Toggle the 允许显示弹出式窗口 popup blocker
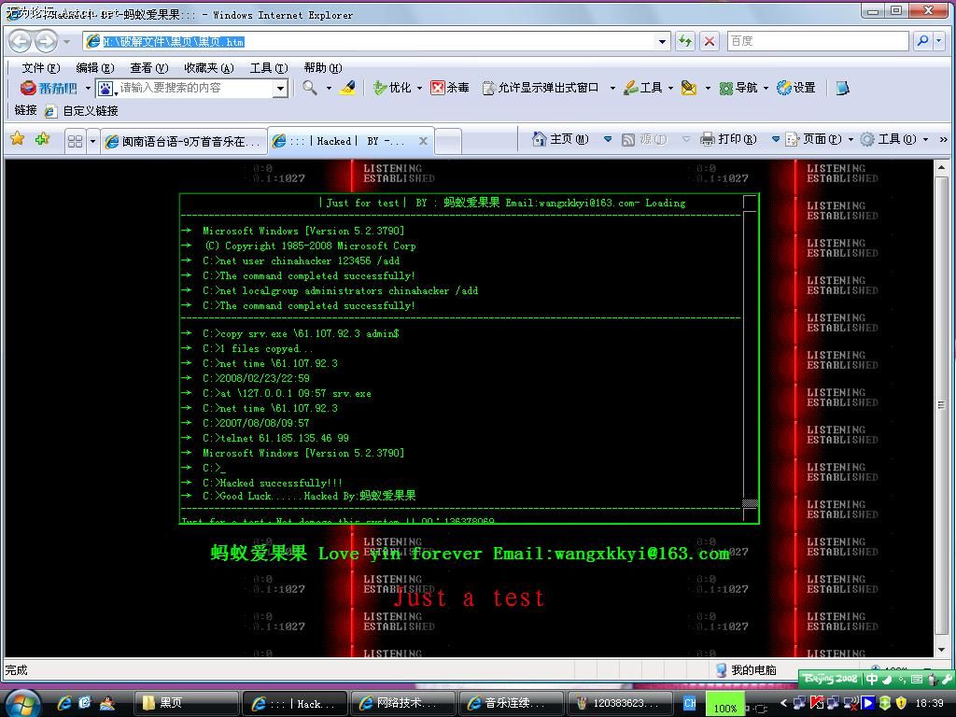The image size is (956, 717). click(541, 88)
